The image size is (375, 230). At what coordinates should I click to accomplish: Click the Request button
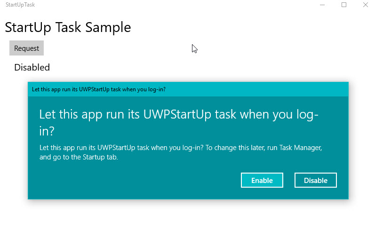tap(26, 48)
